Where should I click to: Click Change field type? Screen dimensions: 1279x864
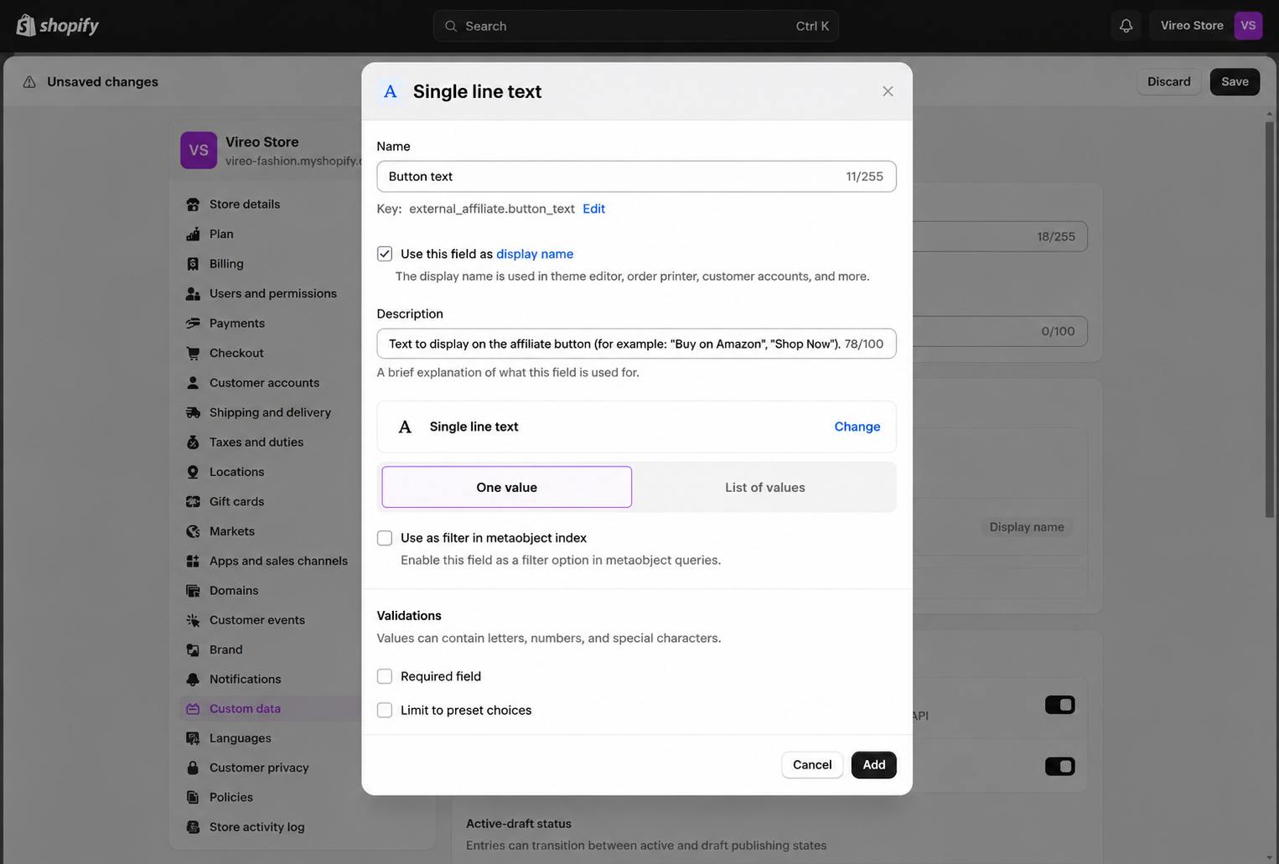(857, 427)
